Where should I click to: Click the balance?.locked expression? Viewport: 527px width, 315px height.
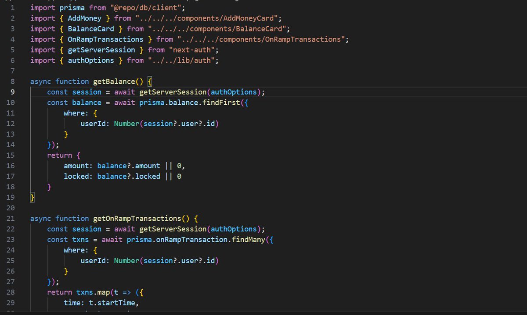point(129,176)
